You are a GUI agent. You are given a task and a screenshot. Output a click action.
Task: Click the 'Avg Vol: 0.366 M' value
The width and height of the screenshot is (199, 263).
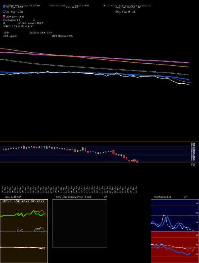coord(128,7)
